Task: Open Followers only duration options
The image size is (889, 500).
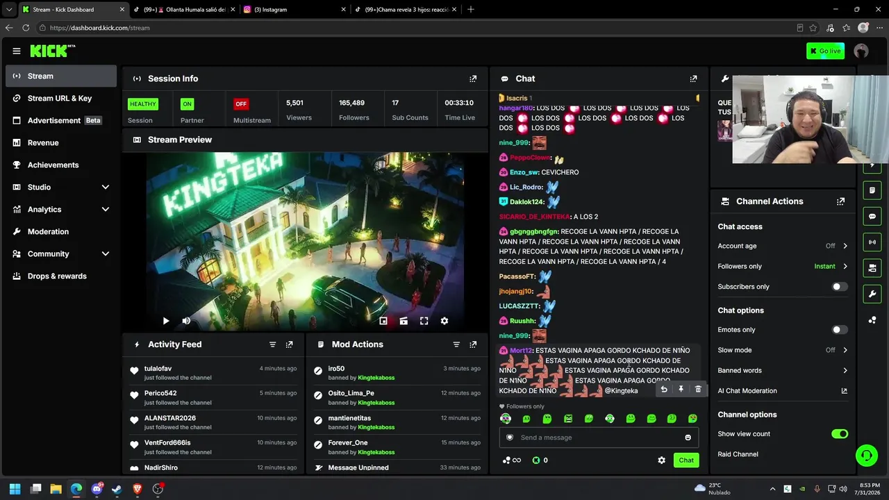Action: [x=783, y=266]
